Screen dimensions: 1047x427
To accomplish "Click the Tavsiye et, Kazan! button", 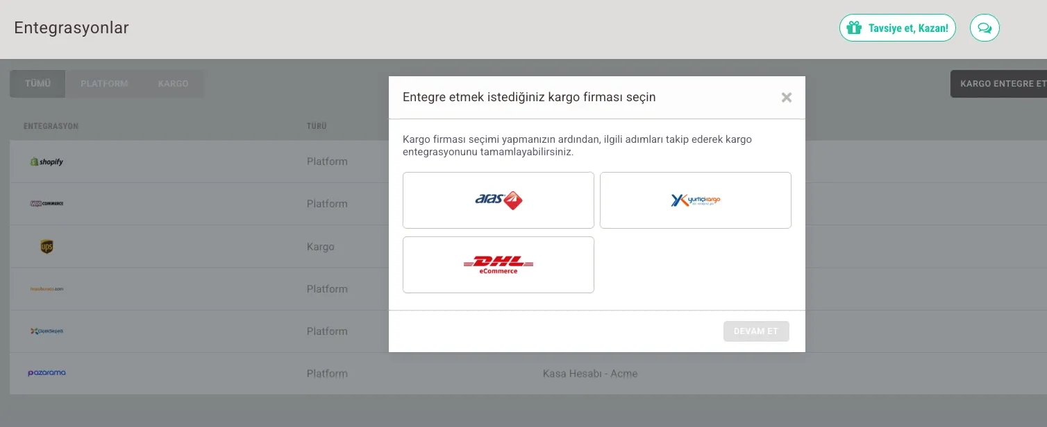I will click(897, 28).
